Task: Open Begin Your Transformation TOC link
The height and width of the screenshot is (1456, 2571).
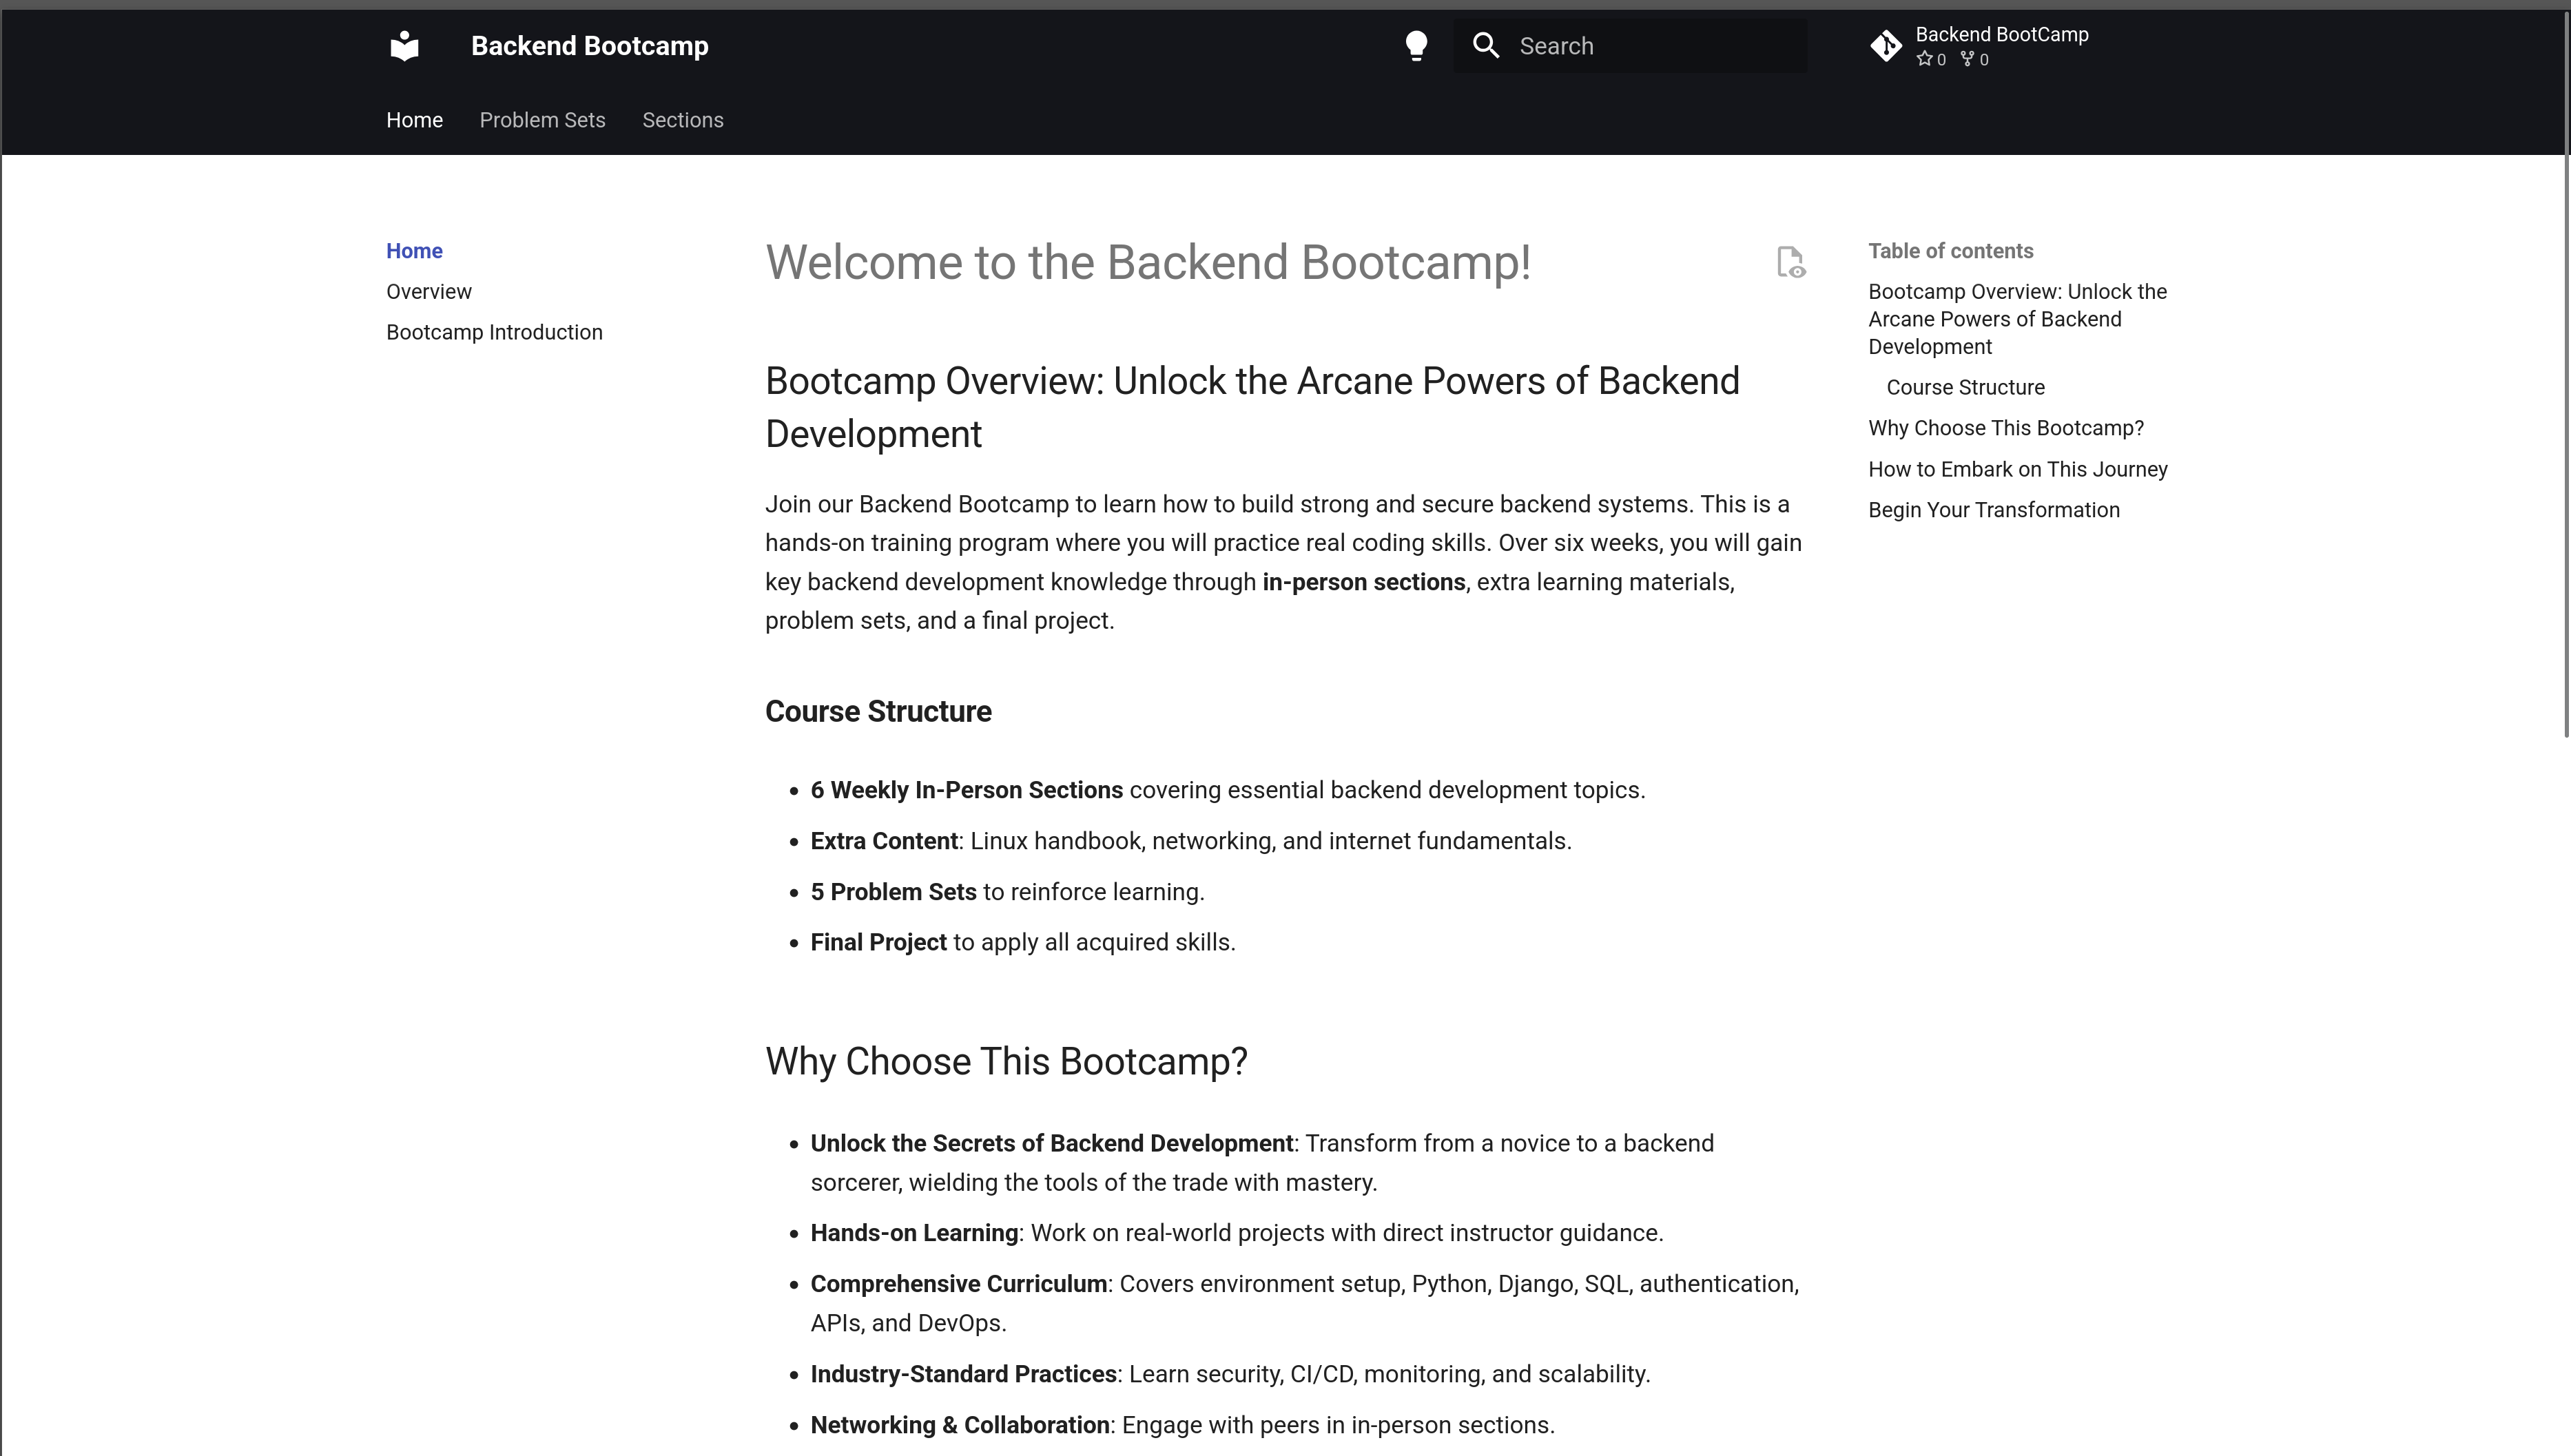Action: 1993,509
